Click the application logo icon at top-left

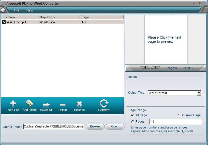point(3,10)
